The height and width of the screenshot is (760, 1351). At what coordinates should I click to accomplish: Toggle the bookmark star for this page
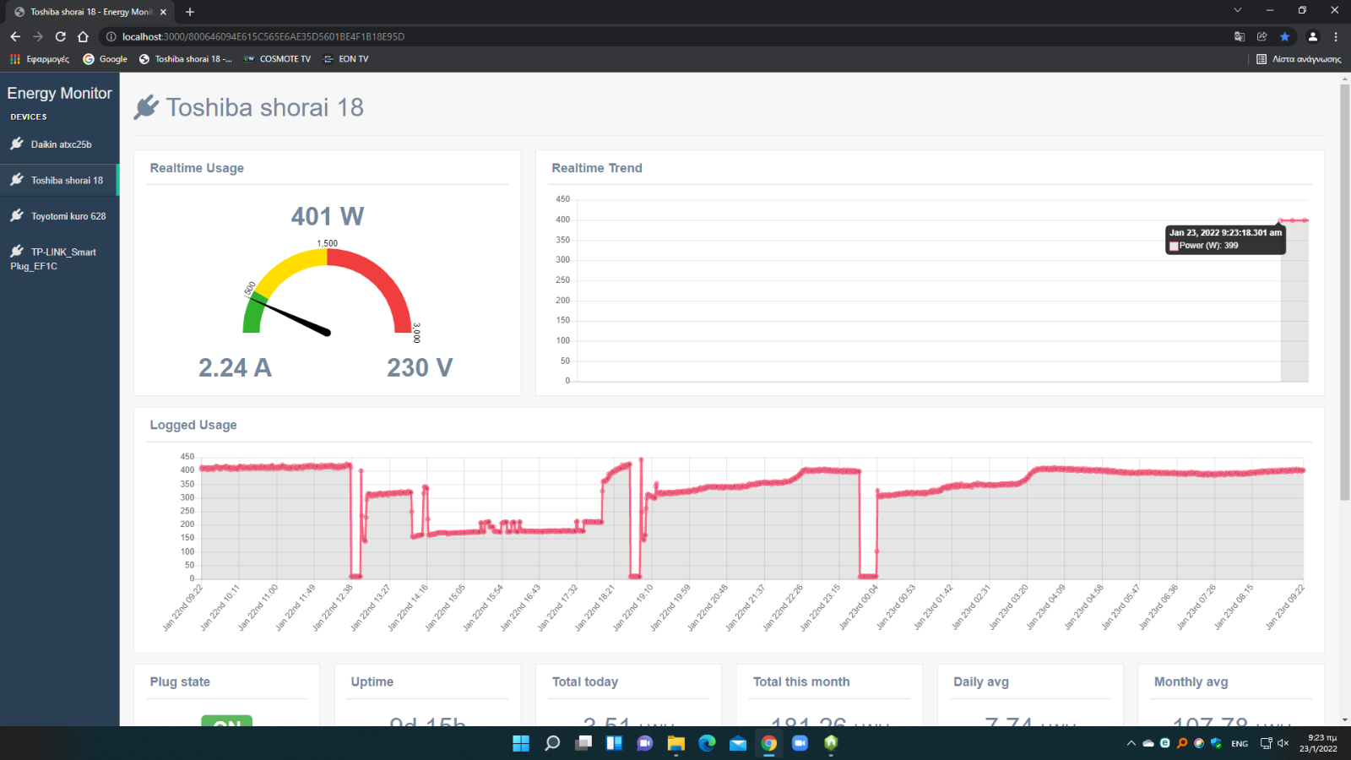pyautogui.click(x=1285, y=36)
